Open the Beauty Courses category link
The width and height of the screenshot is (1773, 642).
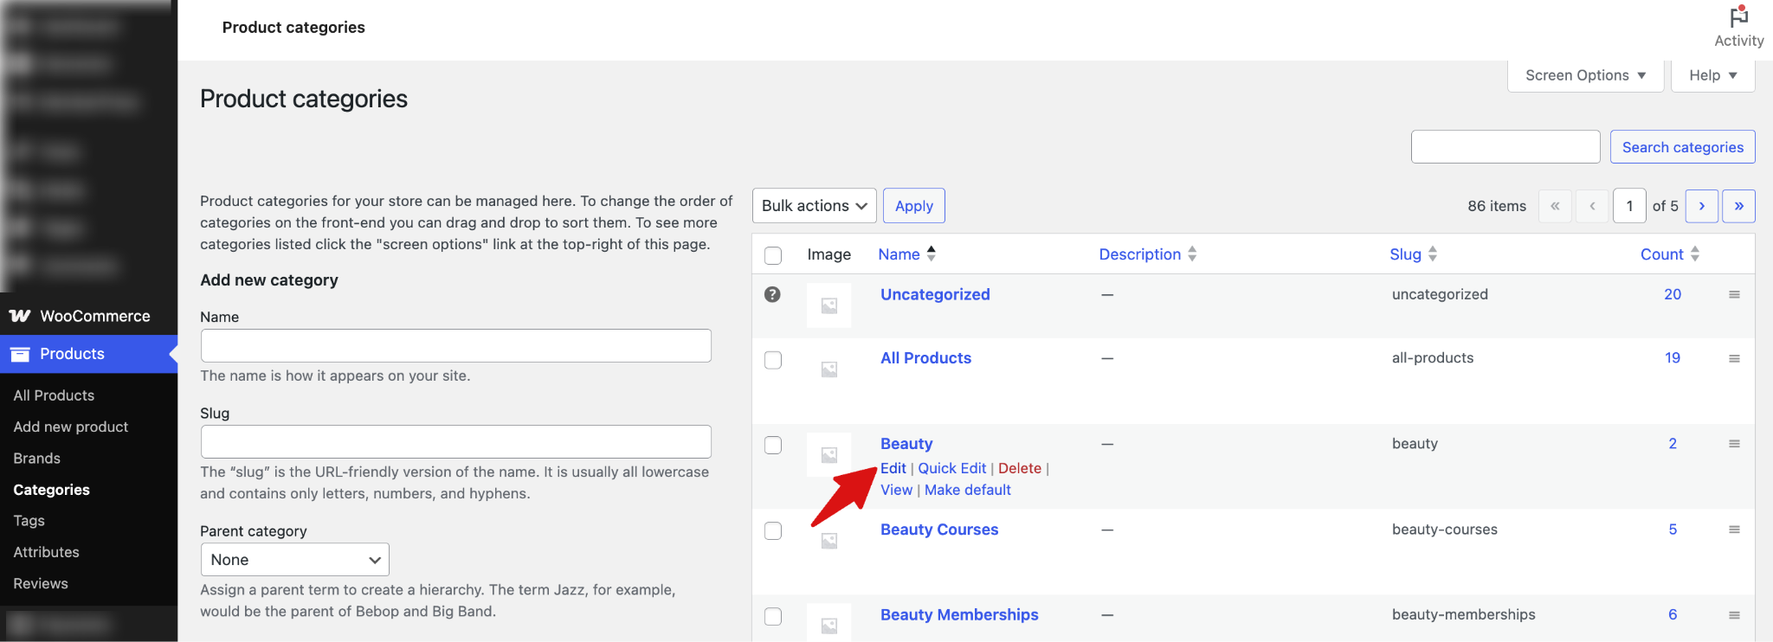(939, 530)
